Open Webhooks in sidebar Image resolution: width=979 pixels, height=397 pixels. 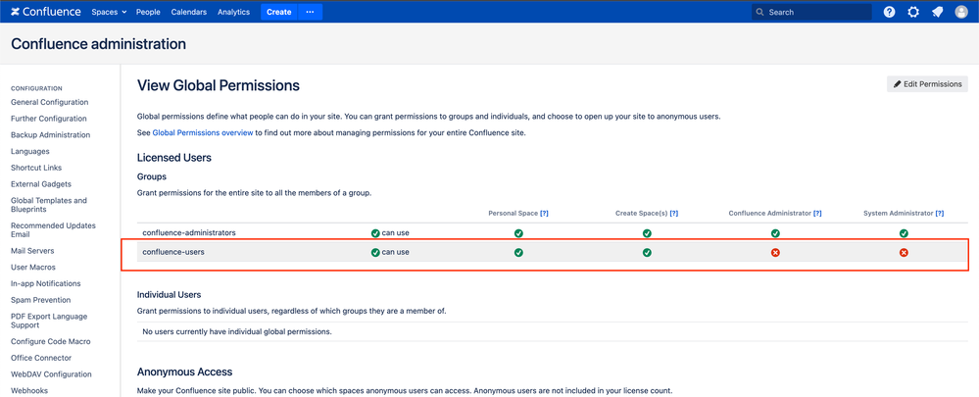pos(29,391)
